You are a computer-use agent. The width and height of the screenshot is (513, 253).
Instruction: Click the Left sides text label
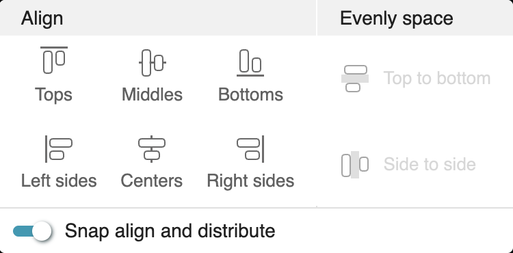59,181
